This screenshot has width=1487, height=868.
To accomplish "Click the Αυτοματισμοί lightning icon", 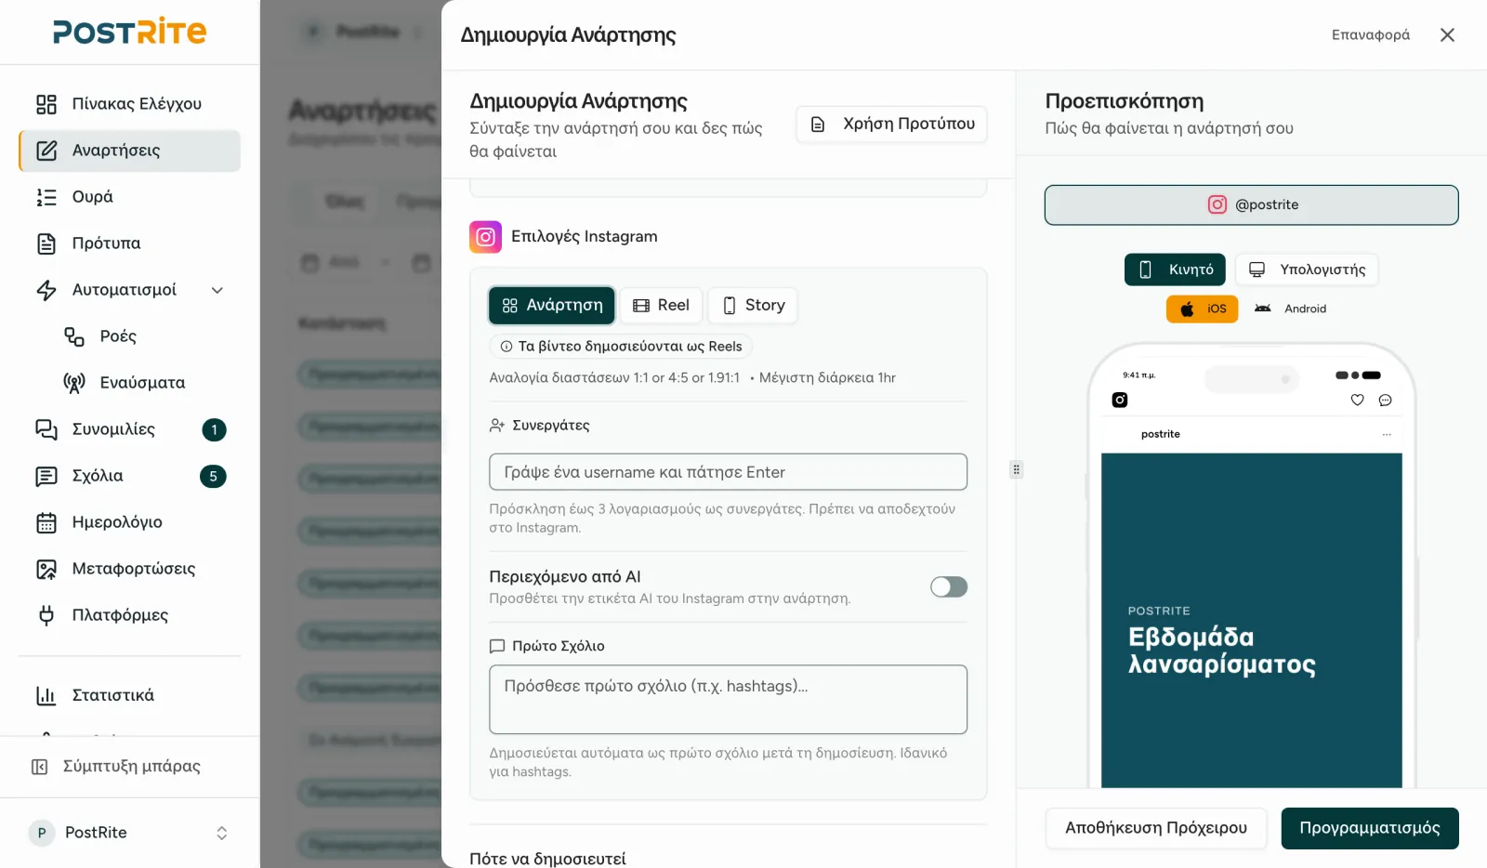I will (x=46, y=290).
